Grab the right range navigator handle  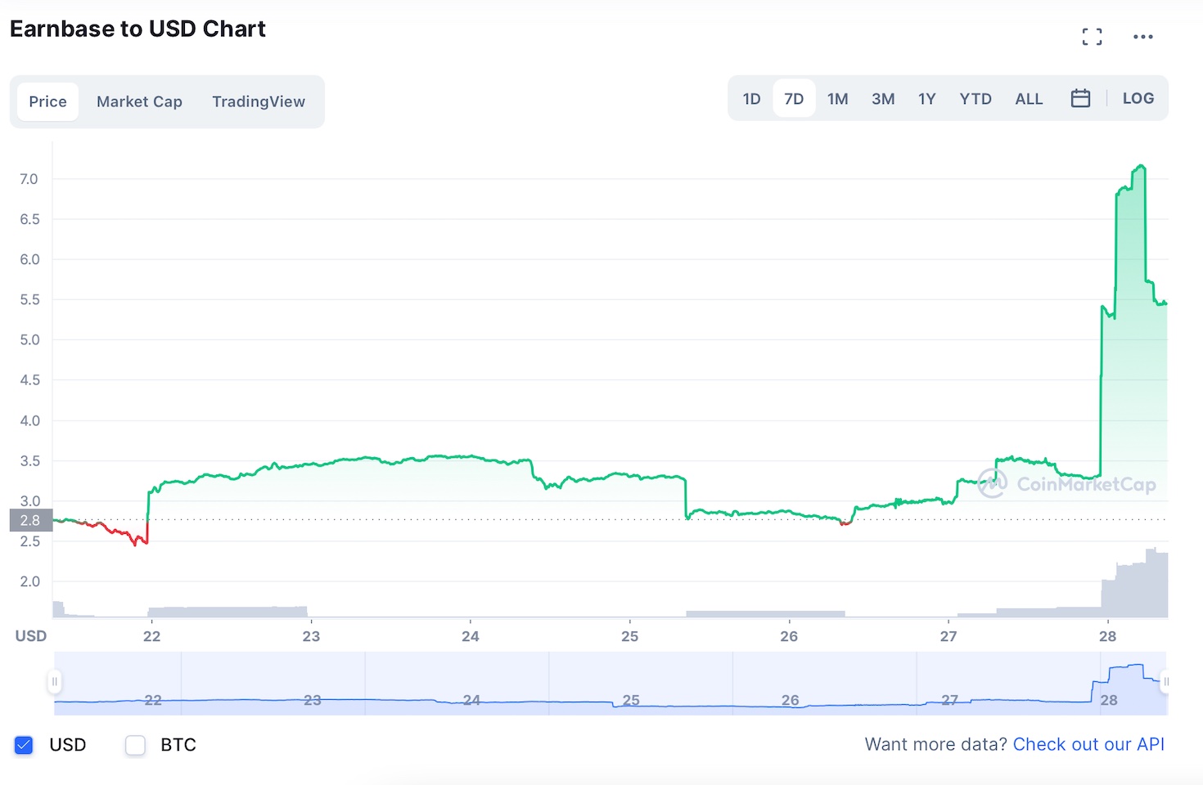1165,681
